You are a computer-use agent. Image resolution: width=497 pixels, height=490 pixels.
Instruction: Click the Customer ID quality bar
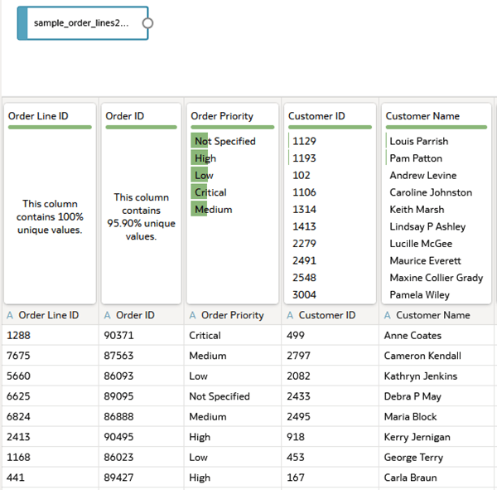coord(330,127)
